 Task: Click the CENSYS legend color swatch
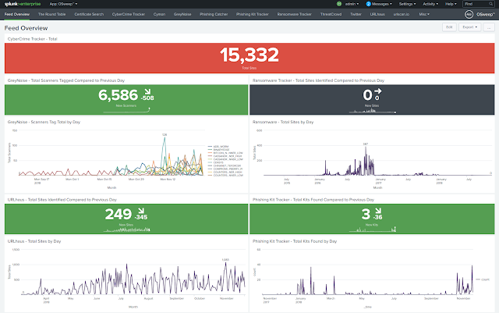[210, 162]
